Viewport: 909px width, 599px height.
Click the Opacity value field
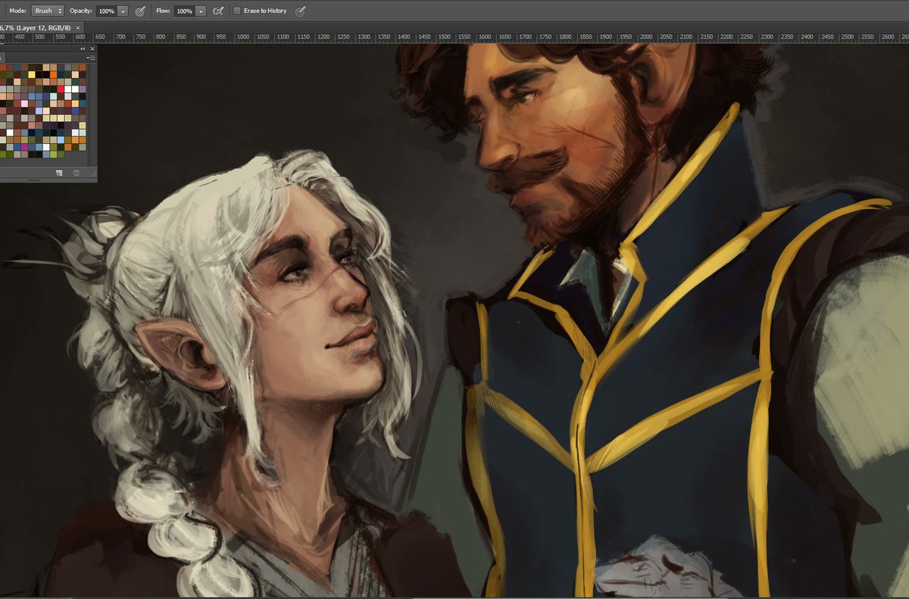pos(105,11)
